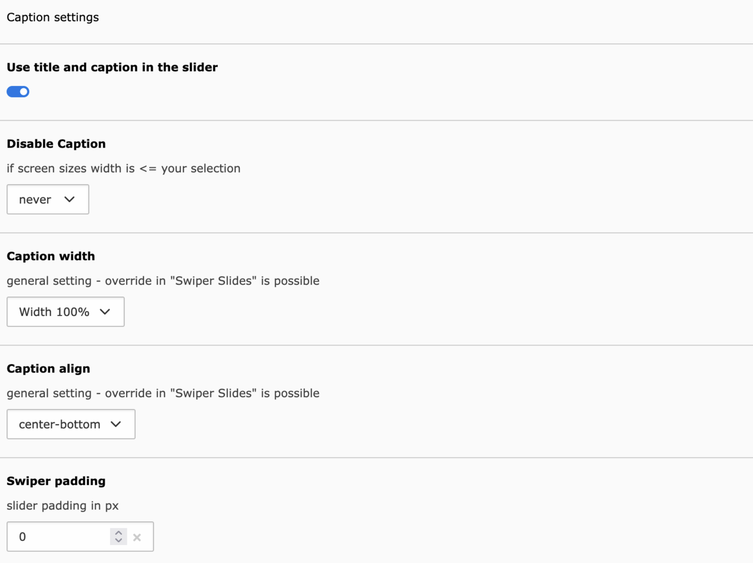Open the Disable Caption 'never' dropdown
The image size is (753, 563).
47,199
